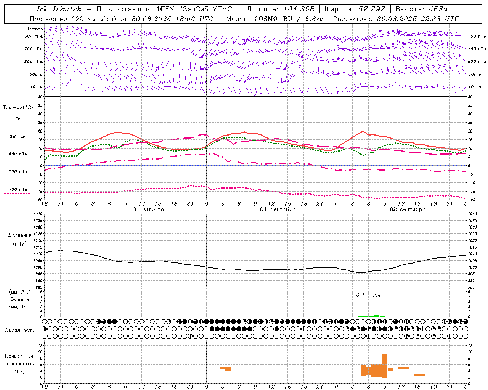Viewport: 488px width, 390px height.
Task: Click the precipitation amount 0.4
Action: [x=377, y=295]
